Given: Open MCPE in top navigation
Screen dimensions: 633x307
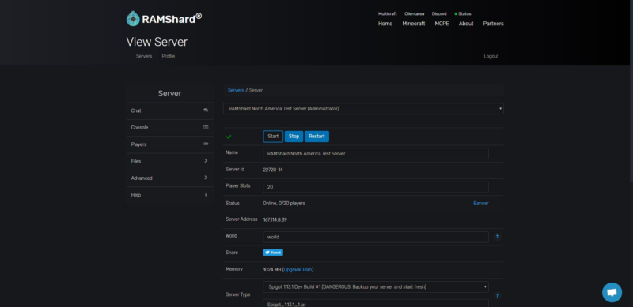Looking at the screenshot, I should click(442, 24).
